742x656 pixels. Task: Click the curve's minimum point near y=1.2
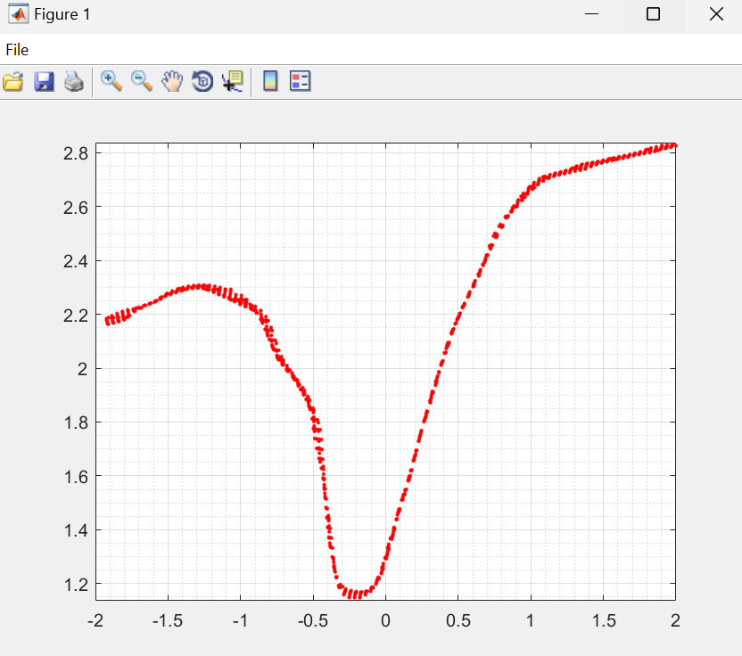[x=355, y=594]
